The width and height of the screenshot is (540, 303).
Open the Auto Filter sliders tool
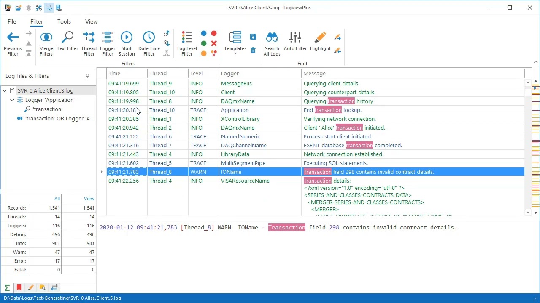tap(295, 41)
